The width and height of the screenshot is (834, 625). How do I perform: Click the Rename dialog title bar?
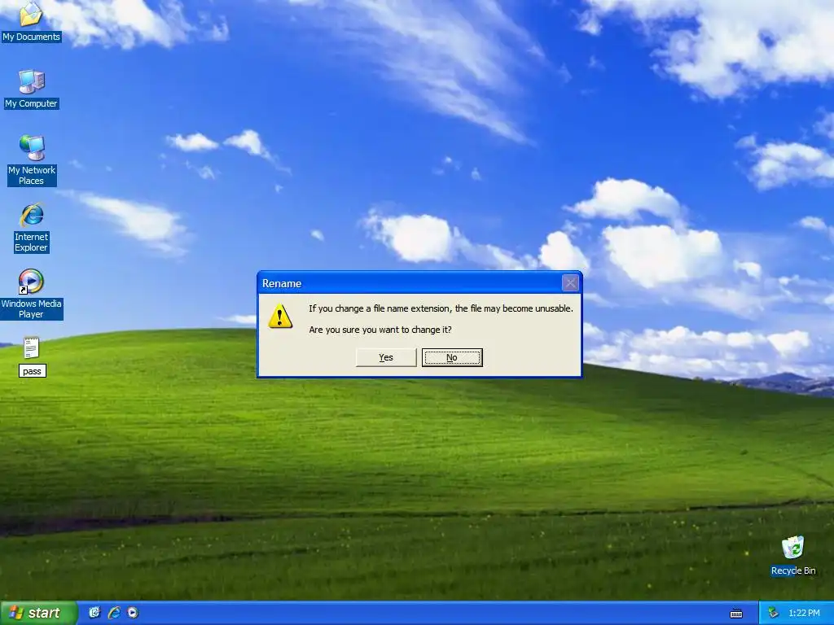click(x=410, y=283)
